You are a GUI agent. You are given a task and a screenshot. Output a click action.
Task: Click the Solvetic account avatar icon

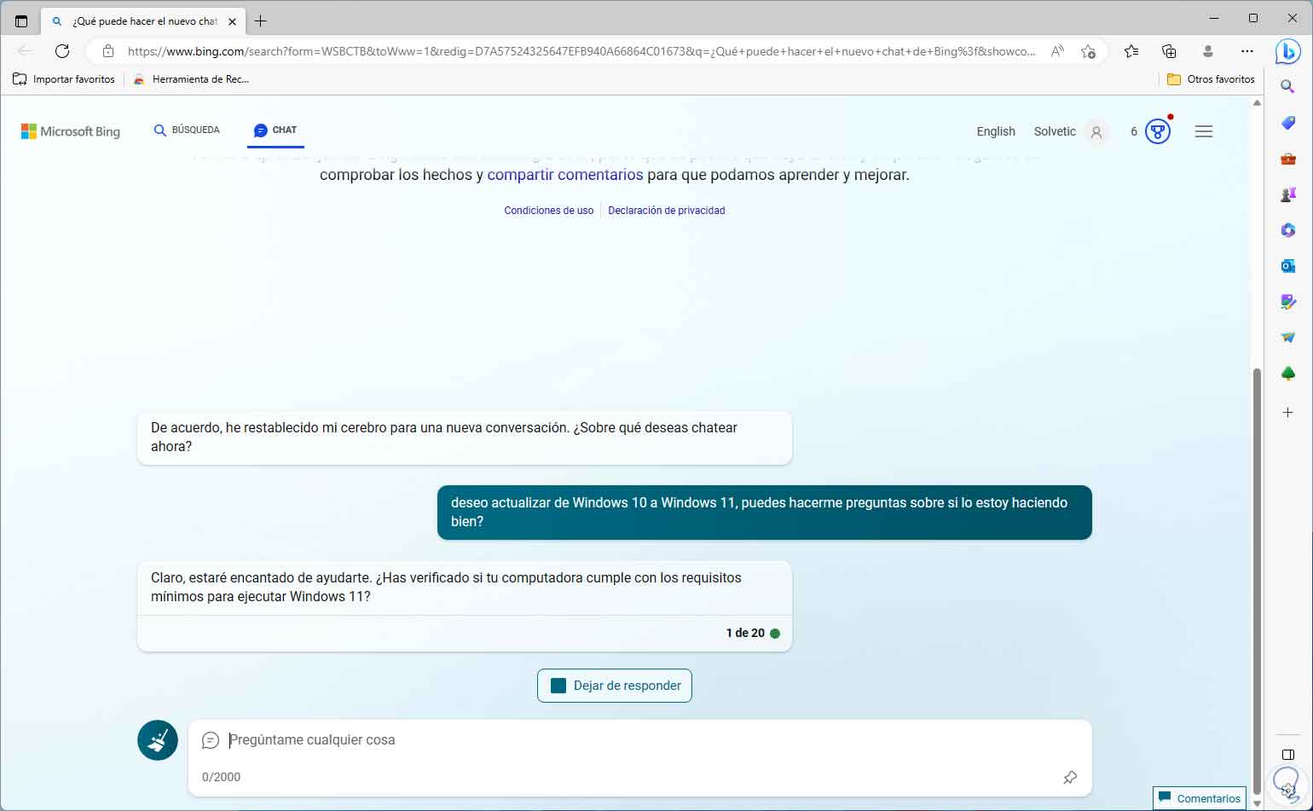pyautogui.click(x=1096, y=131)
